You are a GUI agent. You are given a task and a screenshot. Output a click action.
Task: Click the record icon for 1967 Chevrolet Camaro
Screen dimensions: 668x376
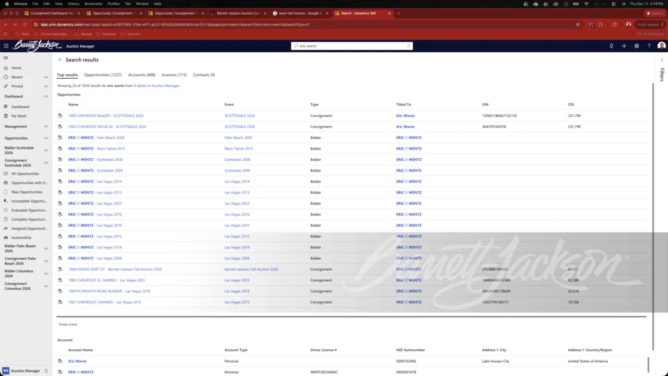click(60, 302)
